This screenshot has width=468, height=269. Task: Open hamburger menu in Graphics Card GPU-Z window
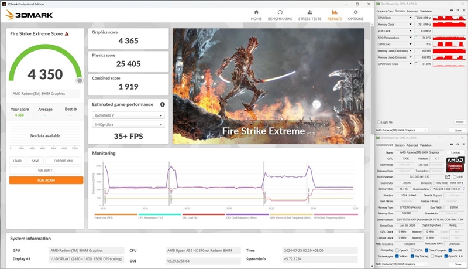coord(464,145)
